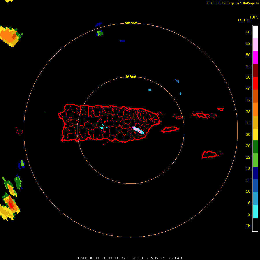260x260 pixels.
Task: Click the light blue echo inside 50 NMI ring
Action: click(150, 90)
